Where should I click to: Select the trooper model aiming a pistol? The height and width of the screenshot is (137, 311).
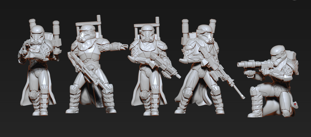coord(40,67)
